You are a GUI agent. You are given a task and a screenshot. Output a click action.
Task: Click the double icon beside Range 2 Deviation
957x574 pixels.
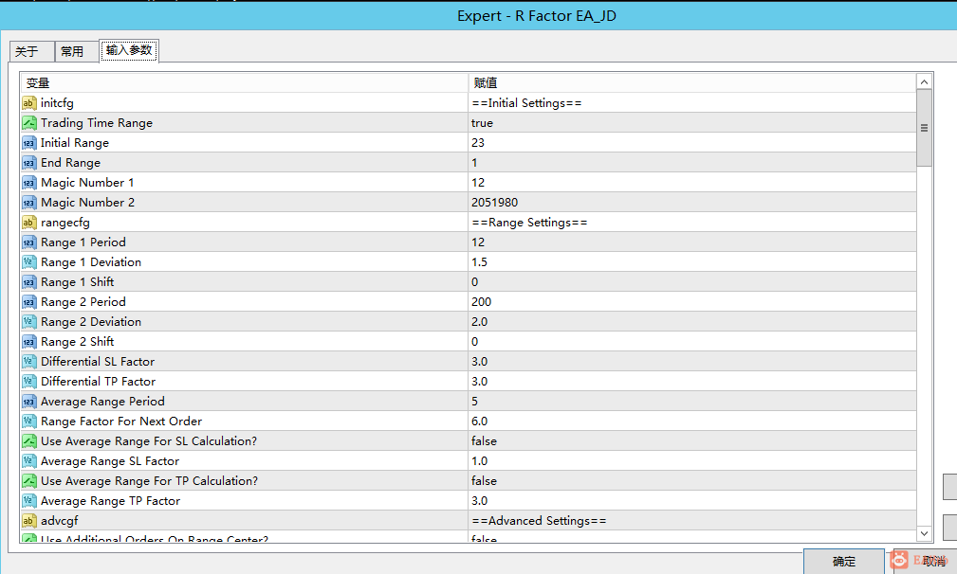[x=28, y=322]
